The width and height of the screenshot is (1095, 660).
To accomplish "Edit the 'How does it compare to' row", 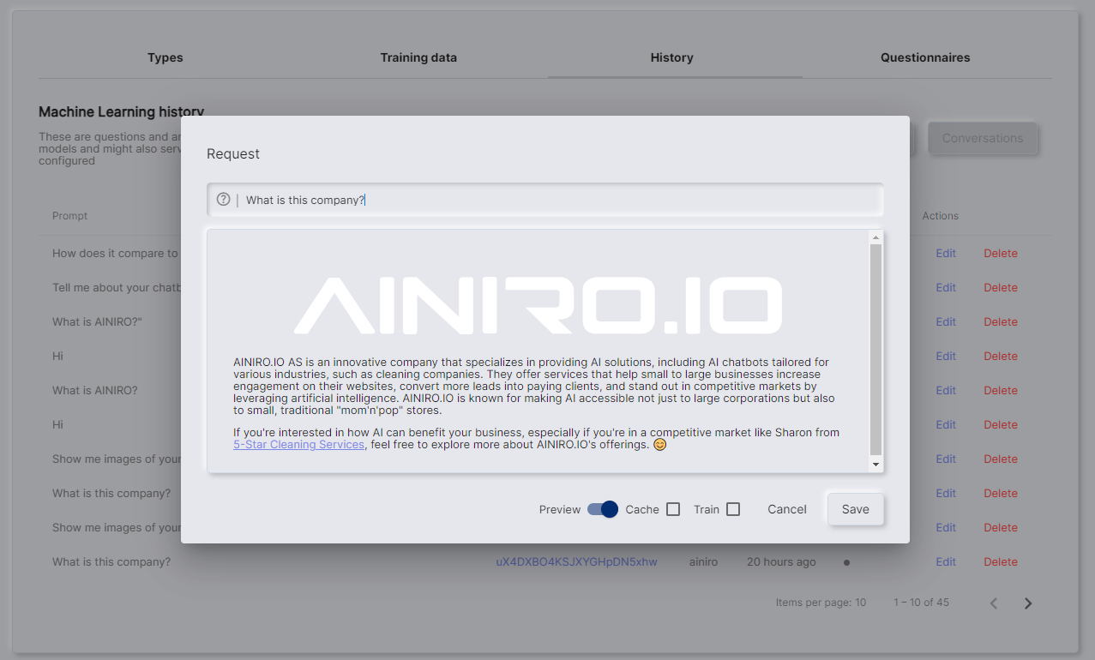I will point(946,254).
